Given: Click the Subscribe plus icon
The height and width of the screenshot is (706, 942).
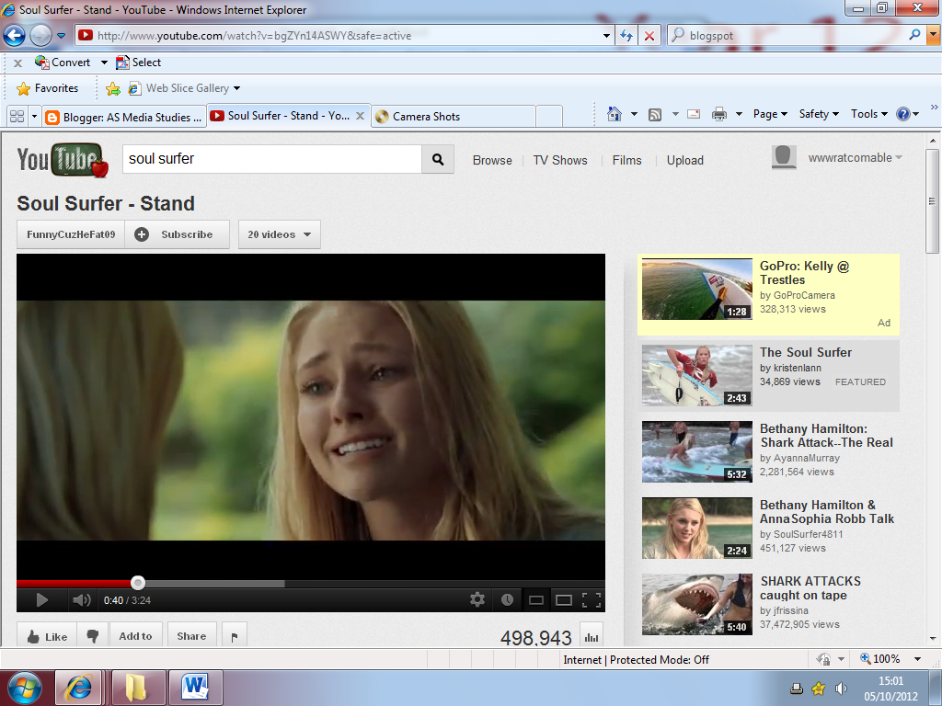Looking at the screenshot, I should [141, 234].
